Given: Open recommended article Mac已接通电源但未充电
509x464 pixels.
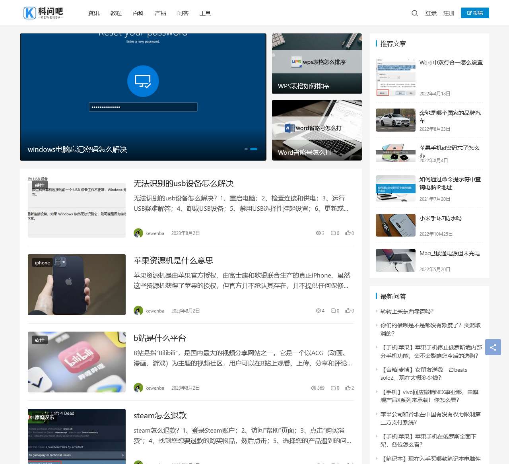Looking at the screenshot, I should (450, 253).
